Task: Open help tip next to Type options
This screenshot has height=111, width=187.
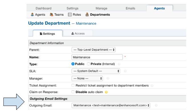Action: (119, 64)
